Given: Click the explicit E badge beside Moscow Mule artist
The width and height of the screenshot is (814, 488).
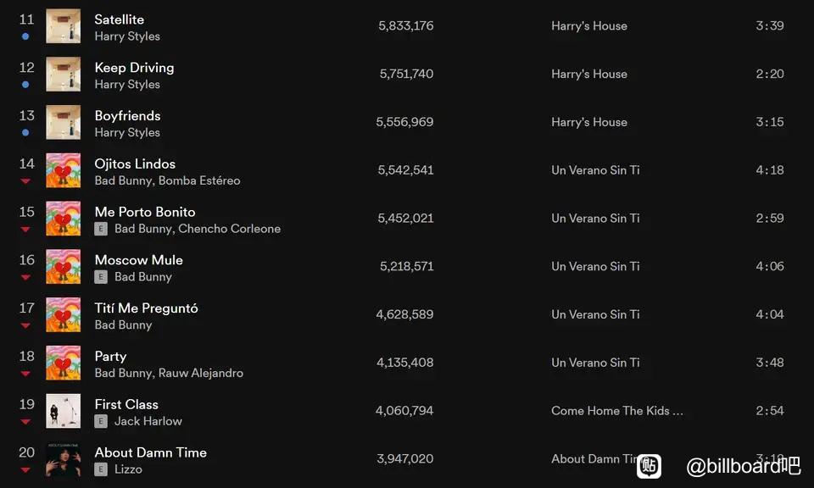Looking at the screenshot, I should pos(101,277).
